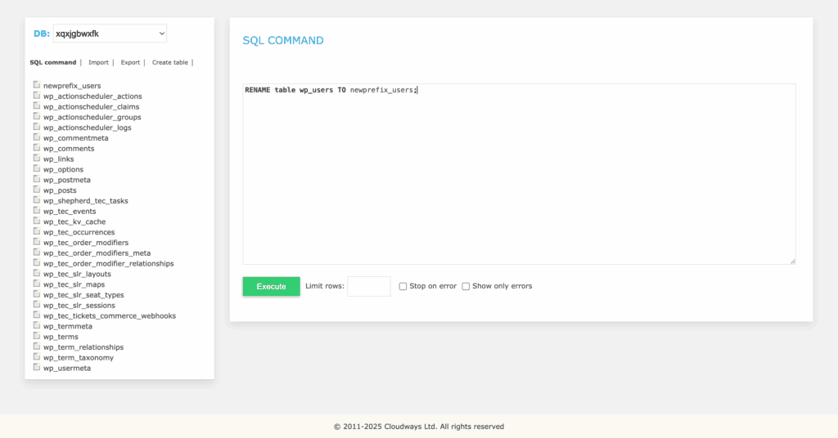Click table icon beside wp_tec_order_modifiers_meta
Screen dimensions: 838x438
[x=36, y=253]
